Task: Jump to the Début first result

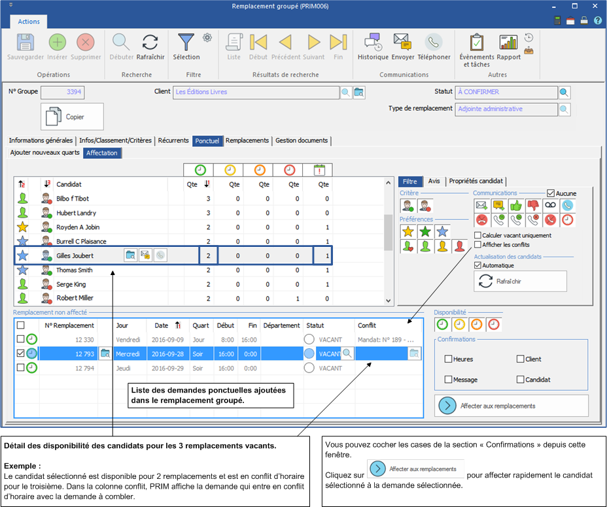Action: [258, 42]
